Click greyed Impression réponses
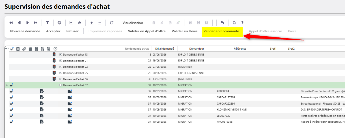 [x=105, y=31]
